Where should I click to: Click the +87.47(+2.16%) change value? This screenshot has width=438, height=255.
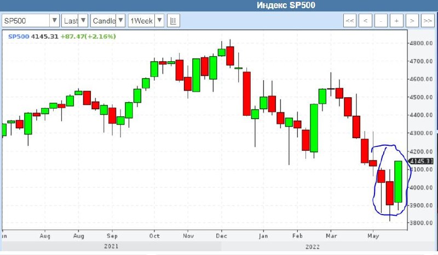pyautogui.click(x=88, y=37)
